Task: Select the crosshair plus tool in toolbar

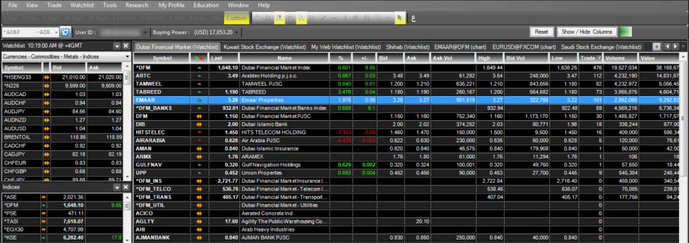Action: click(389, 17)
